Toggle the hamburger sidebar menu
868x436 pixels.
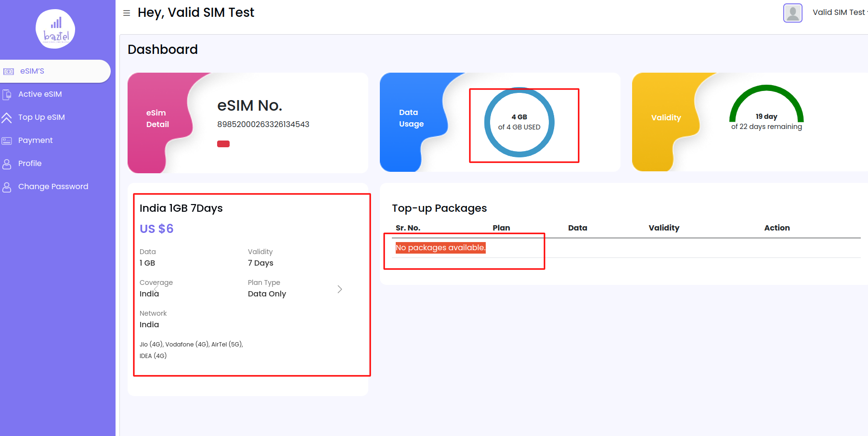[127, 13]
